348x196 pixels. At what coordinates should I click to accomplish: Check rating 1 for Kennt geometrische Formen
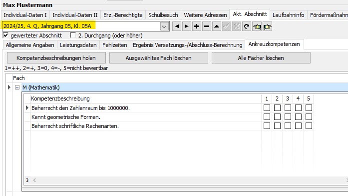click(267, 117)
